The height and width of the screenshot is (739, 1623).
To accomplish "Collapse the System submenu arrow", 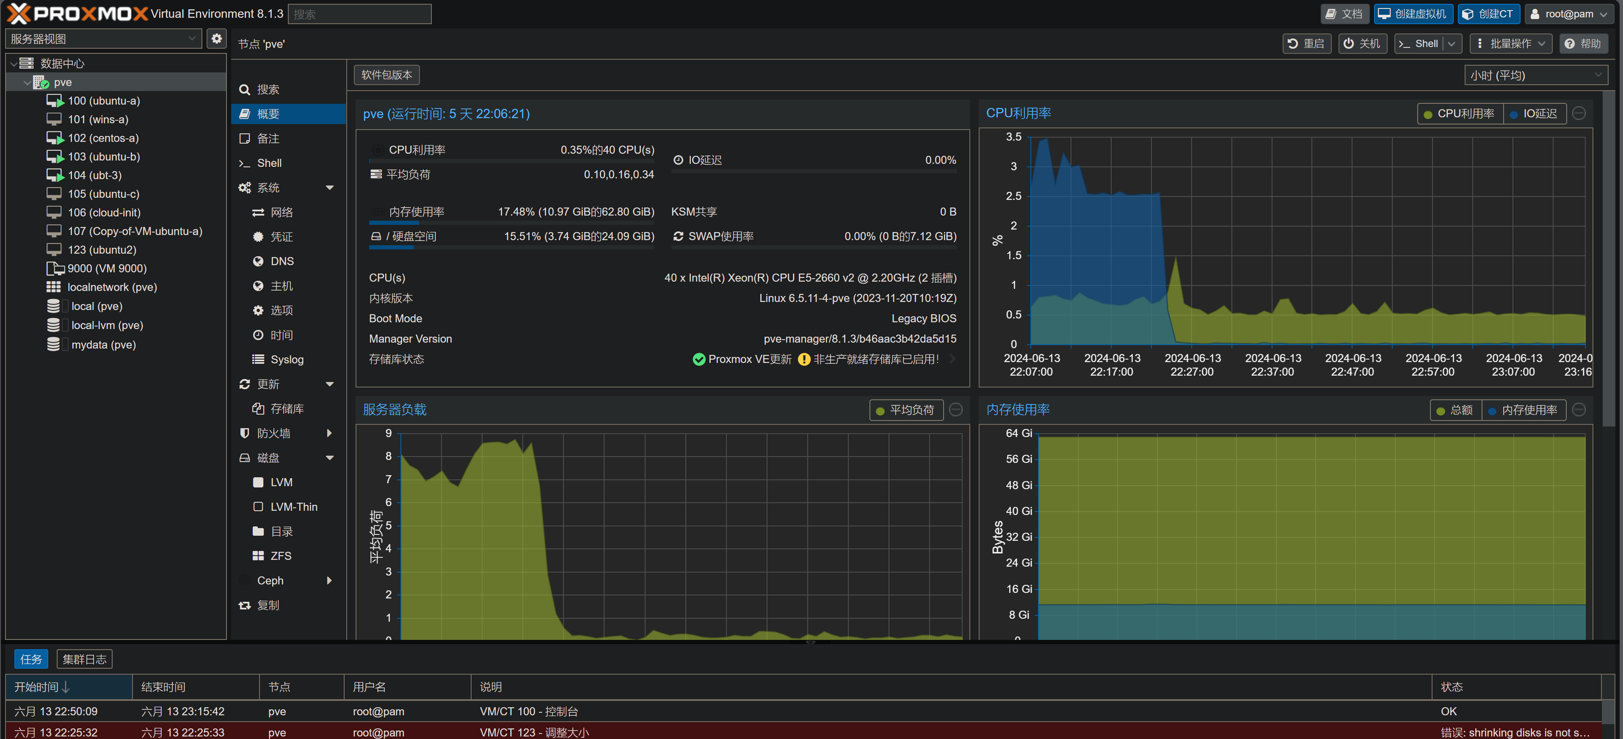I will (329, 188).
